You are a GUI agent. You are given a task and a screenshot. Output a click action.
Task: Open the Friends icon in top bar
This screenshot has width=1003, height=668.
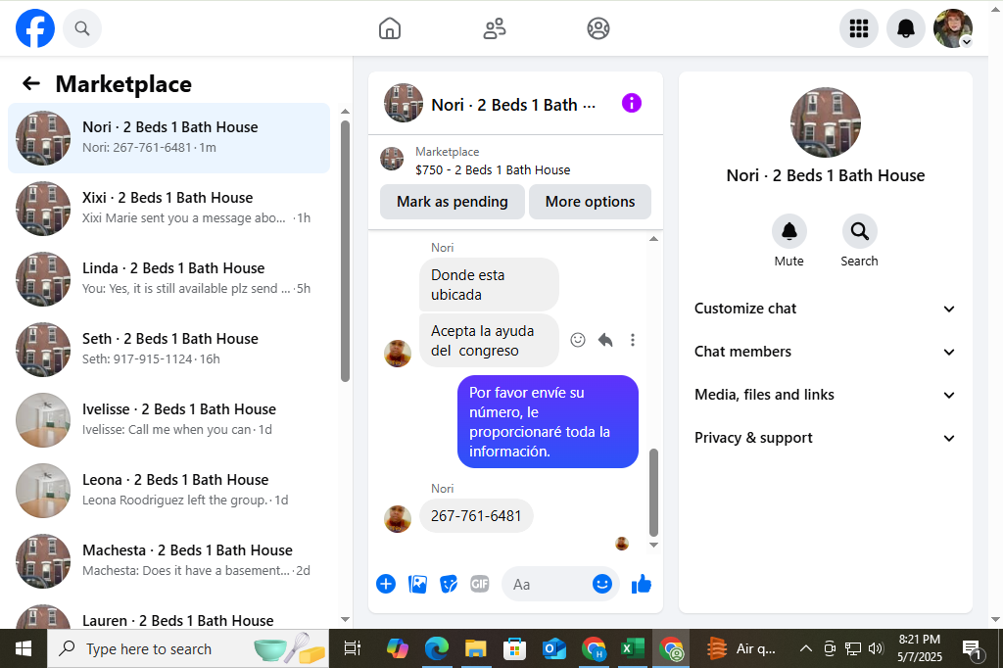coord(495,28)
